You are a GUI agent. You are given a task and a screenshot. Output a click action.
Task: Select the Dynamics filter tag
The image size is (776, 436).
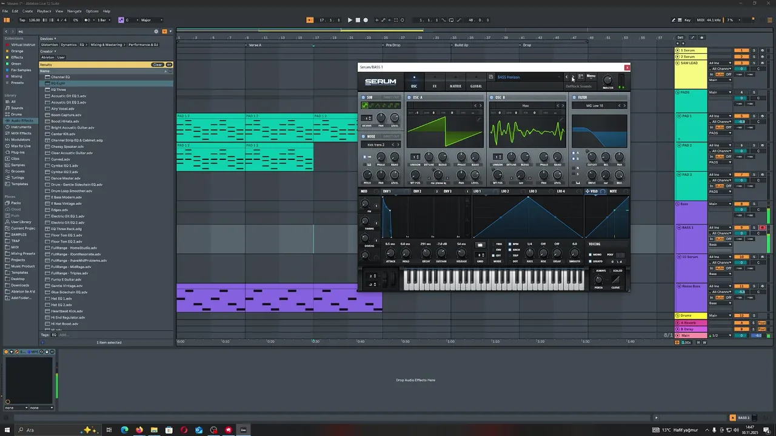69,44
